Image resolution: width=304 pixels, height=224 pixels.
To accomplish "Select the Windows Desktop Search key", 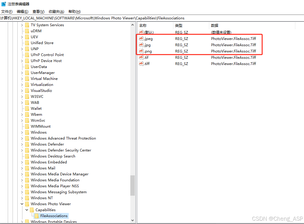I will pyautogui.click(x=53, y=156).
